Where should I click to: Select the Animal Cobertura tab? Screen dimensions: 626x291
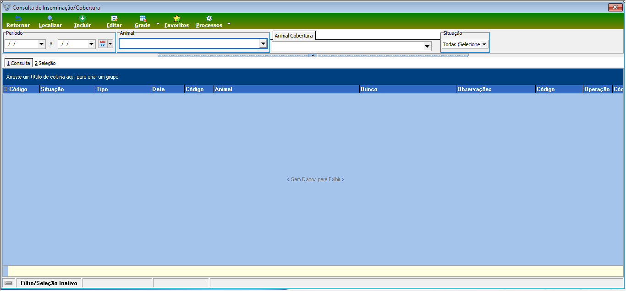click(x=294, y=36)
